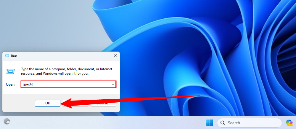Click the Run icon in title bar
This screenshot has width=296, height=129.
pyautogui.click(x=7, y=56)
